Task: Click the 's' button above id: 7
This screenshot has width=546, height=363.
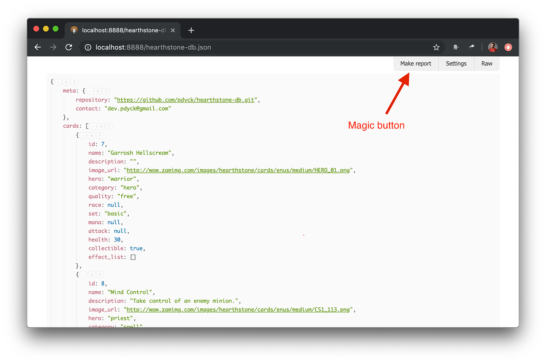Action: (x=92, y=136)
